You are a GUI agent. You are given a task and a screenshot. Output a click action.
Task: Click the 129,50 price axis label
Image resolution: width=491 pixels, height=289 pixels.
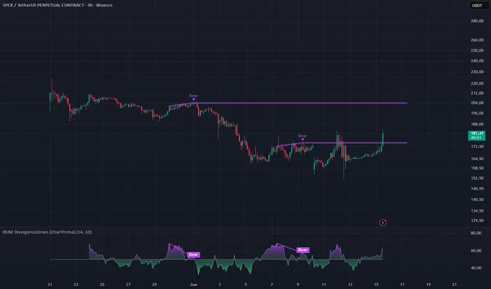click(477, 220)
